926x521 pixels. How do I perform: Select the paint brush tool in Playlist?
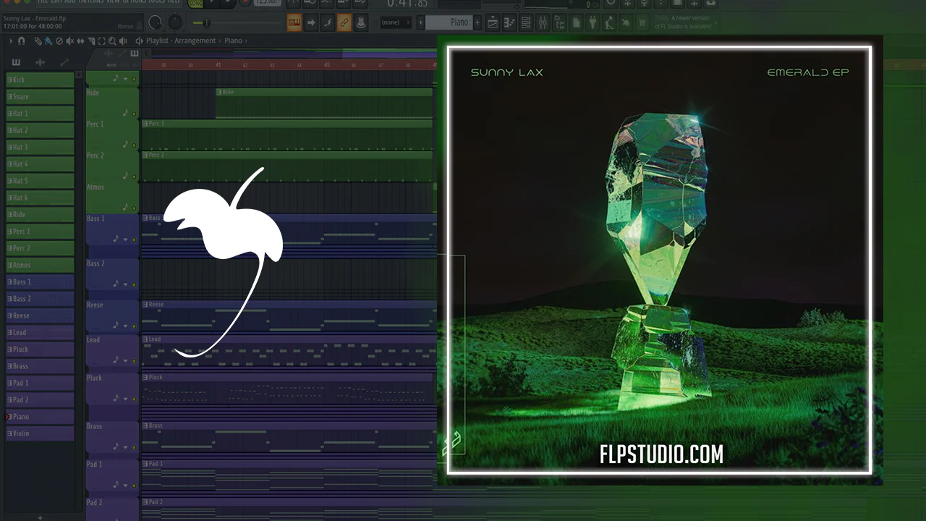[48, 41]
